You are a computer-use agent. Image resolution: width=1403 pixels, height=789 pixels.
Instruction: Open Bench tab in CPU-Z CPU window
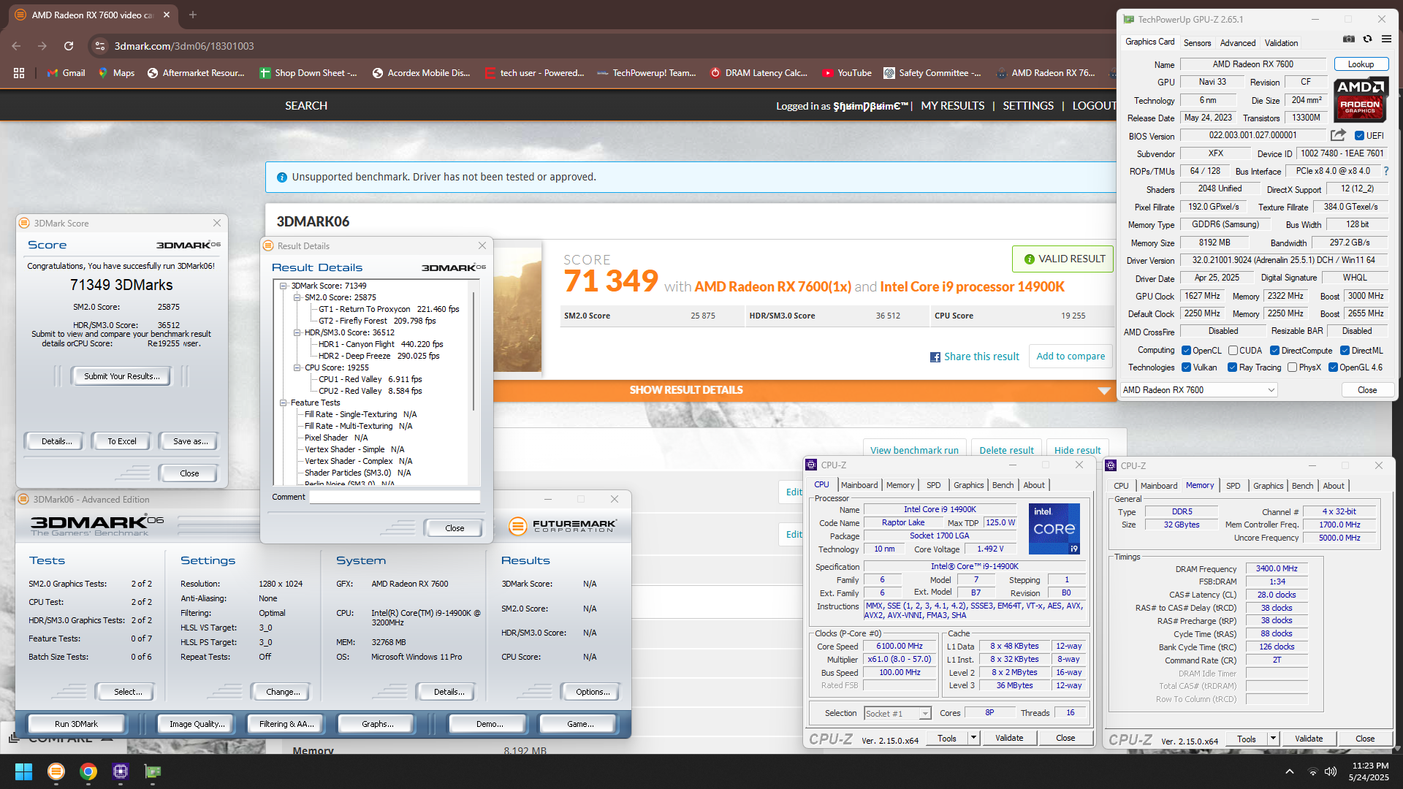coord(1003,485)
